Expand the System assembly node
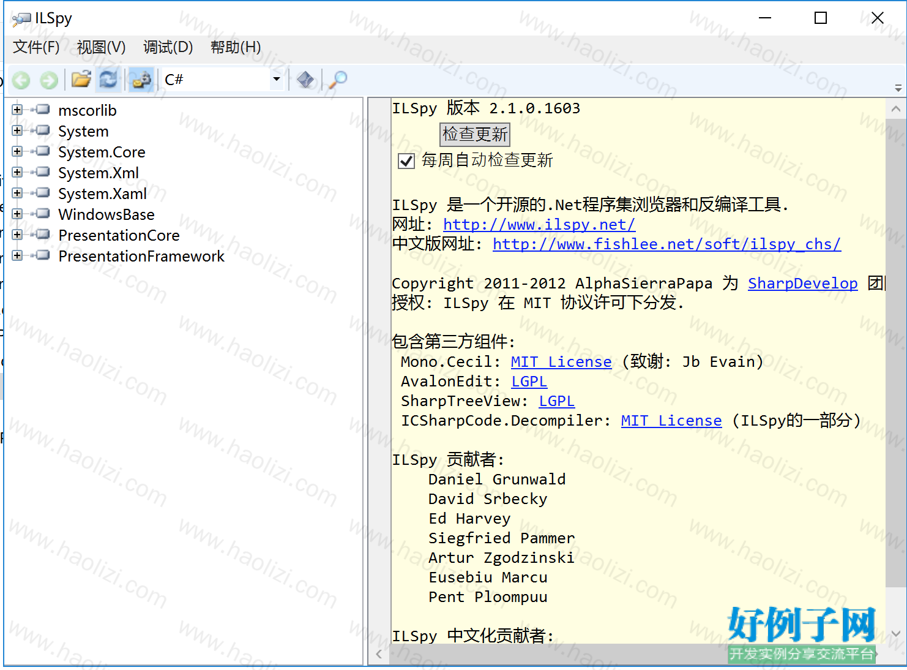Image resolution: width=907 pixels, height=670 pixels. [17, 131]
